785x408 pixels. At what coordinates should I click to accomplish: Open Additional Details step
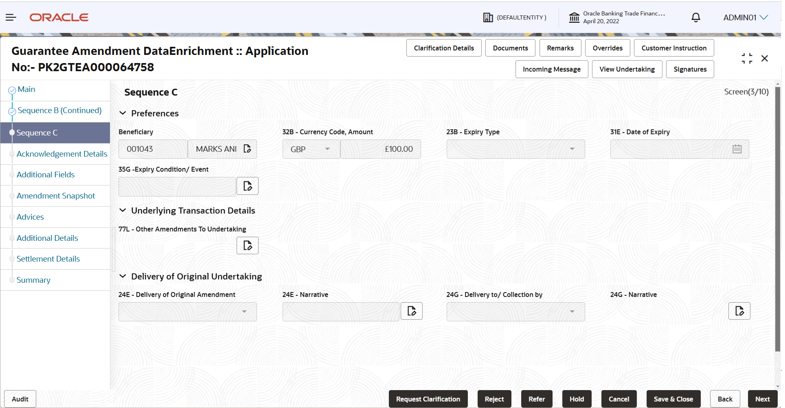point(47,238)
